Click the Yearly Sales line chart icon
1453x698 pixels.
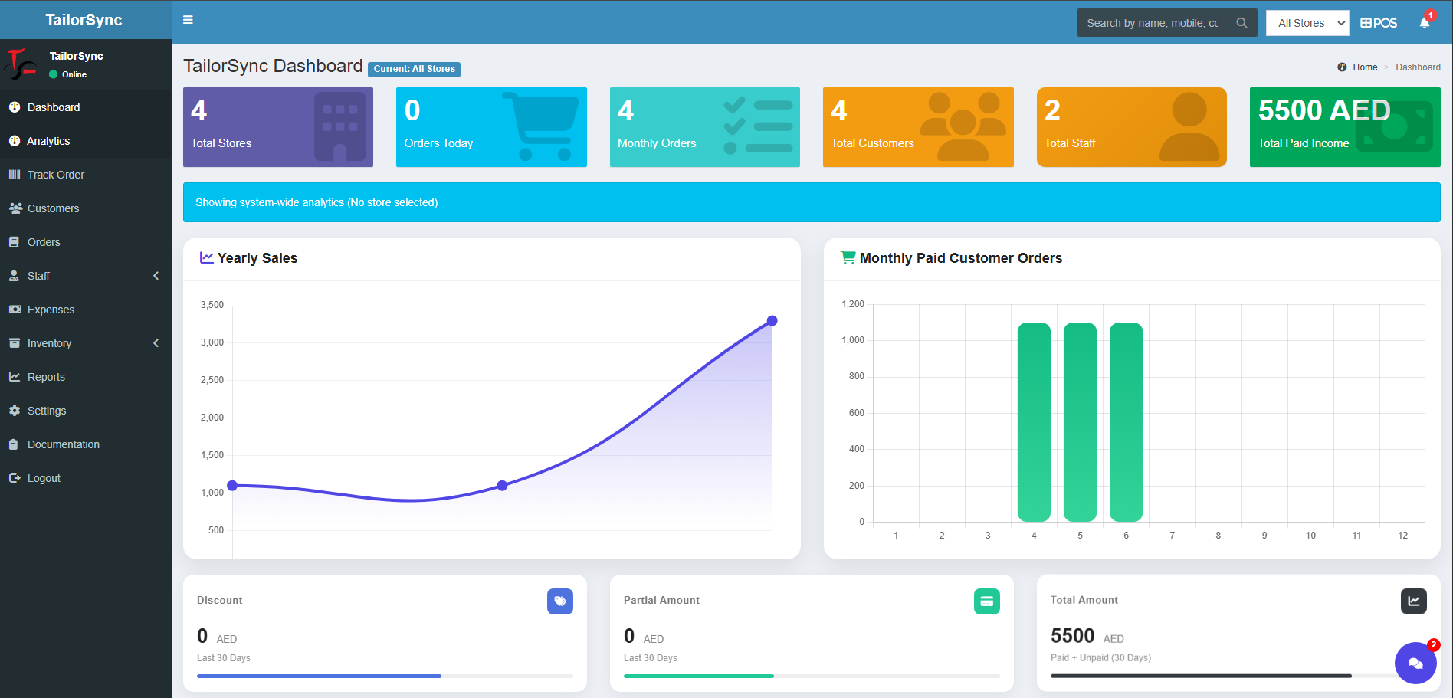click(207, 257)
